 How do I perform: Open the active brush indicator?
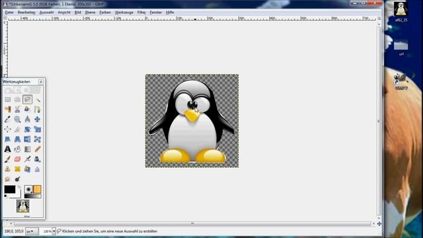pyautogui.click(x=28, y=189)
